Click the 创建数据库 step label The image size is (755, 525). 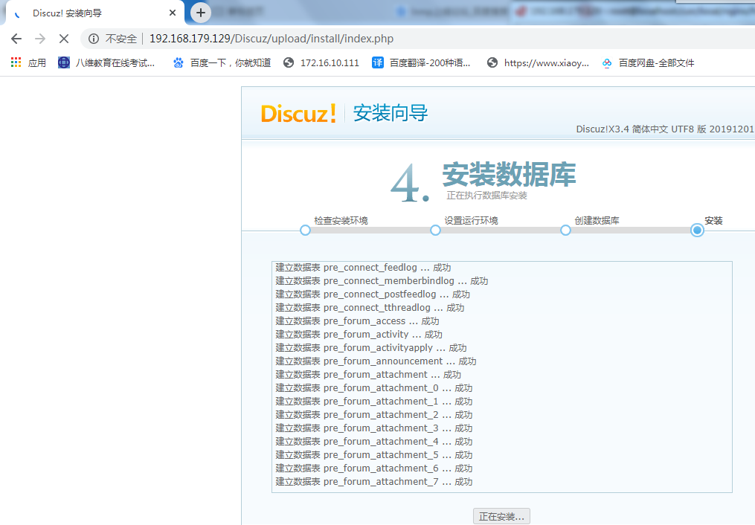click(597, 220)
